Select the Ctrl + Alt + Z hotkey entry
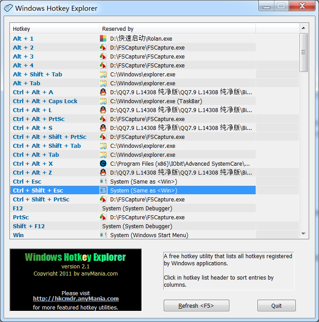This screenshot has width=319, height=322. point(133,172)
